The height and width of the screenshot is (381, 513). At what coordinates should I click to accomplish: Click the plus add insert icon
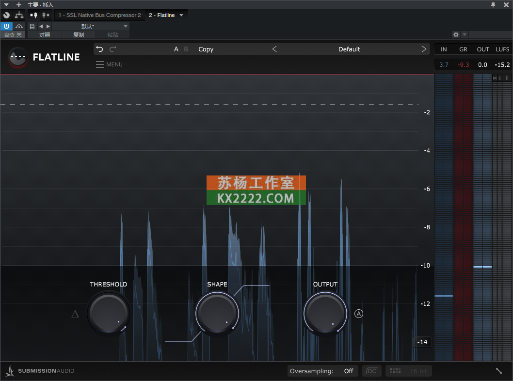click(18, 5)
